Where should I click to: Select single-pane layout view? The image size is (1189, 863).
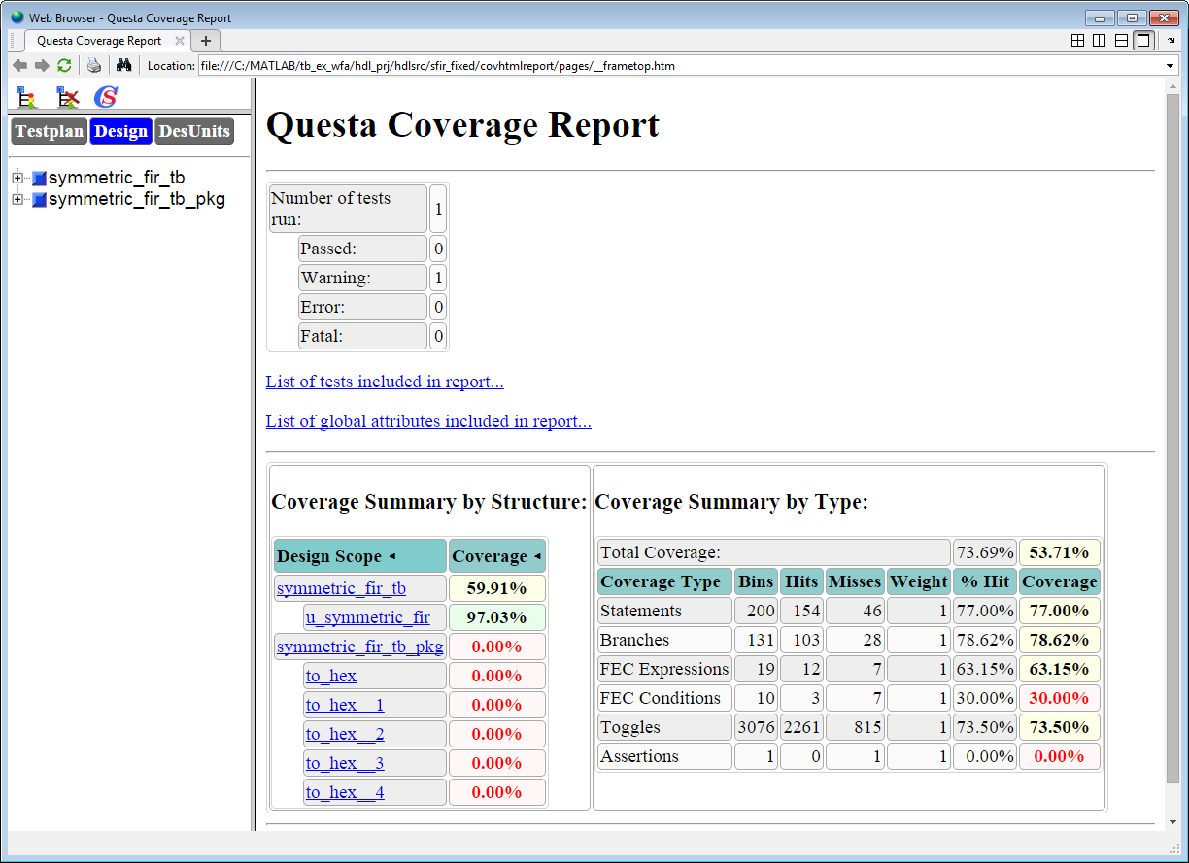click(1143, 40)
